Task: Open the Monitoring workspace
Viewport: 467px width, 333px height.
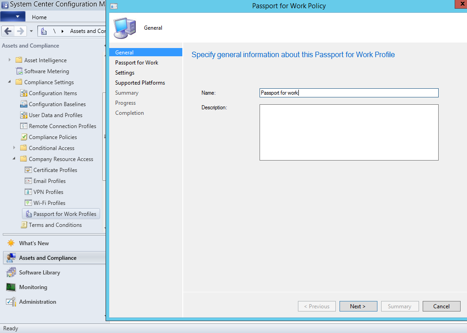Action: 33,287
